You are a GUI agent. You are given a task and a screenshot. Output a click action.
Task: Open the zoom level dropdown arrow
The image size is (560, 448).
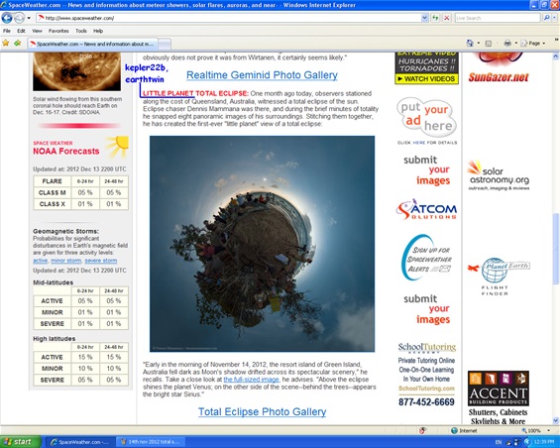(548, 430)
